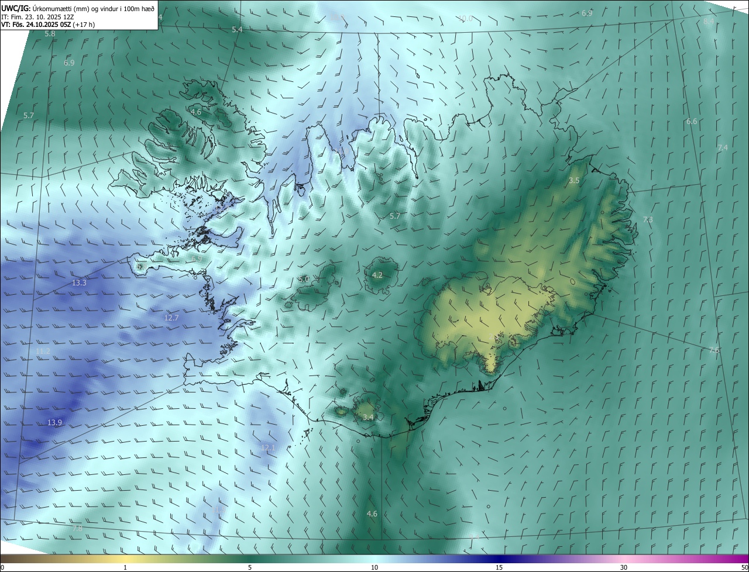The image size is (749, 572).
Task: Click the 5.4 value label
Action: point(237,29)
